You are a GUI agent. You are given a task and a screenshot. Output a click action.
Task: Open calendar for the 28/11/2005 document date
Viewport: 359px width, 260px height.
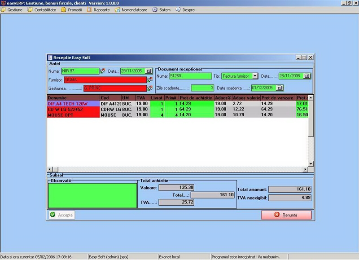click(x=307, y=76)
